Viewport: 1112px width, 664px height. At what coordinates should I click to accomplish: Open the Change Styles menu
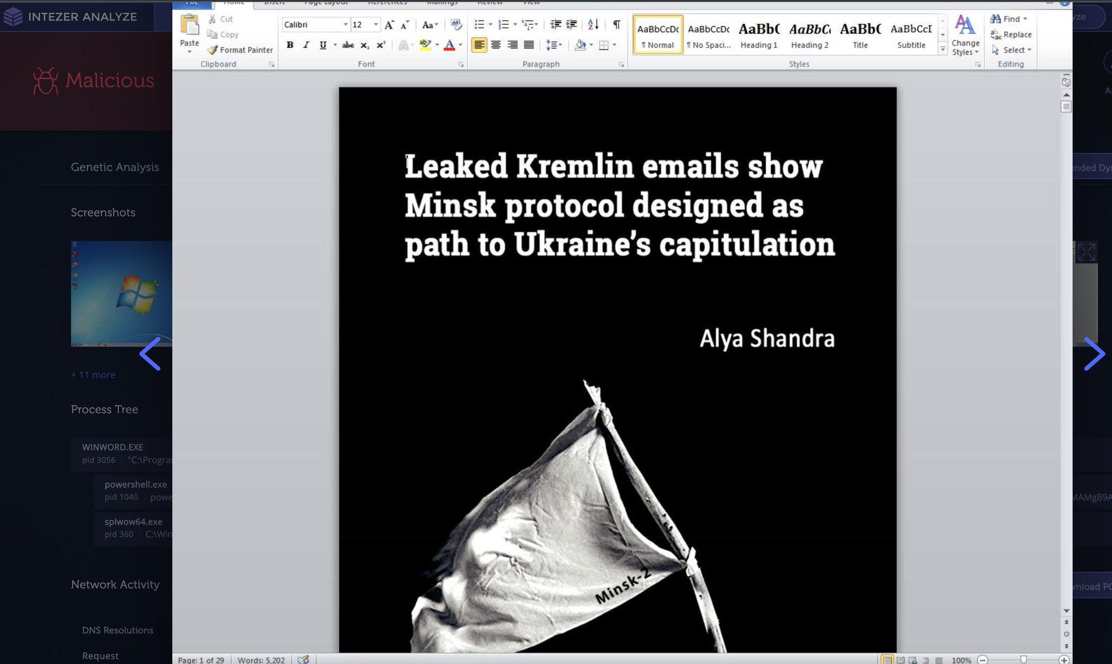pos(965,35)
